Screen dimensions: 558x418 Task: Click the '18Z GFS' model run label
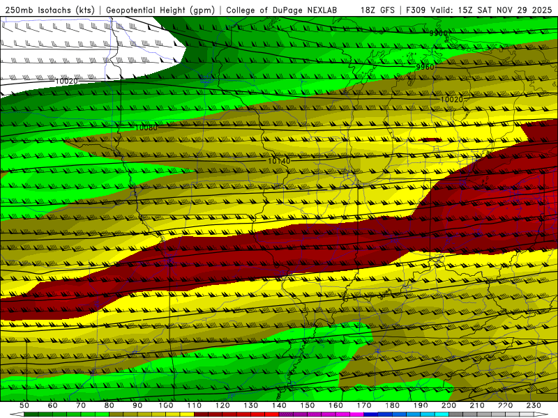377,10
